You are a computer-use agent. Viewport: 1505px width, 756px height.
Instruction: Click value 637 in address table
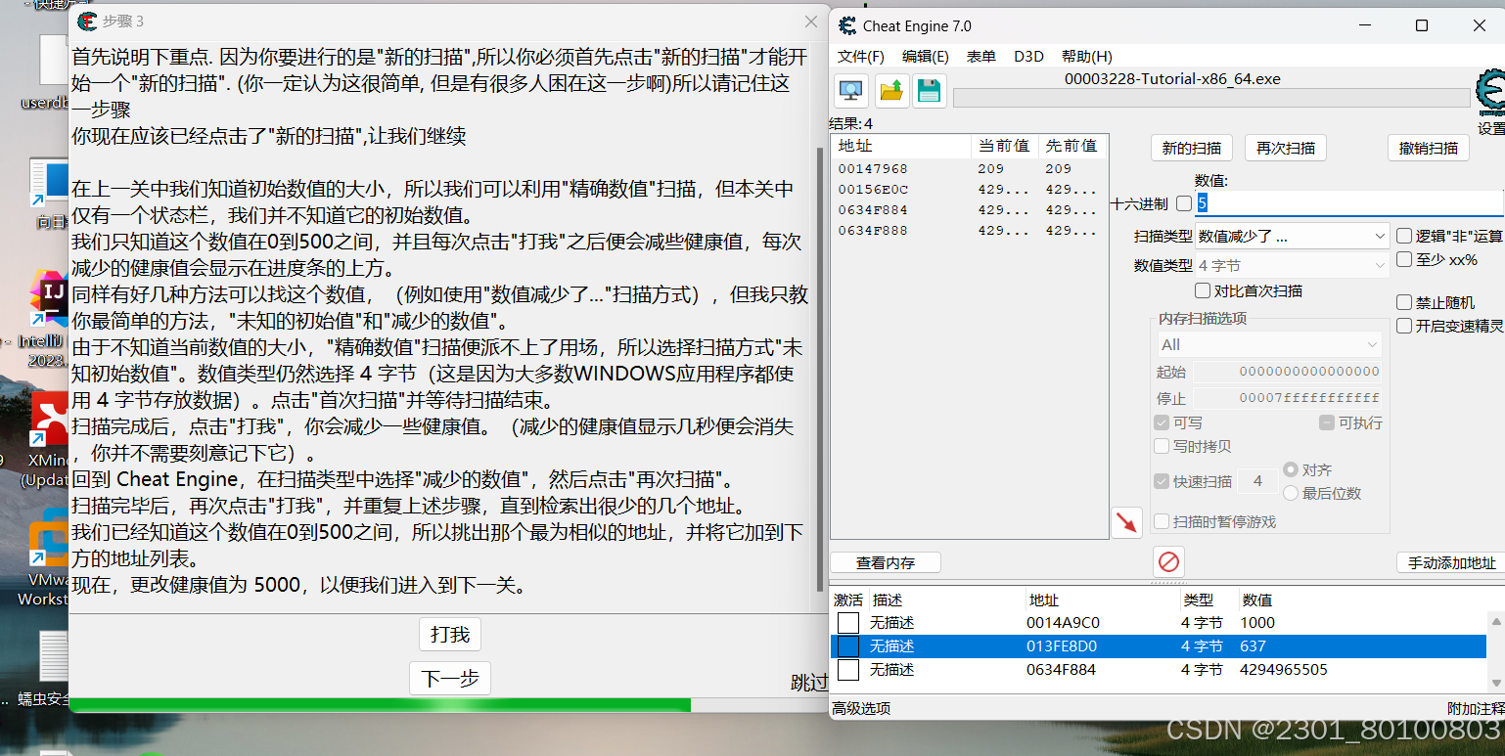1253,646
